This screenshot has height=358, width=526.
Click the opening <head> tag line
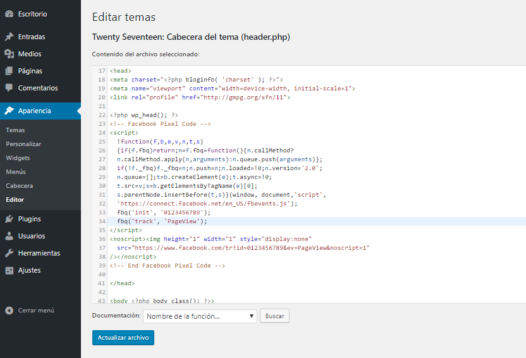pyautogui.click(x=120, y=71)
